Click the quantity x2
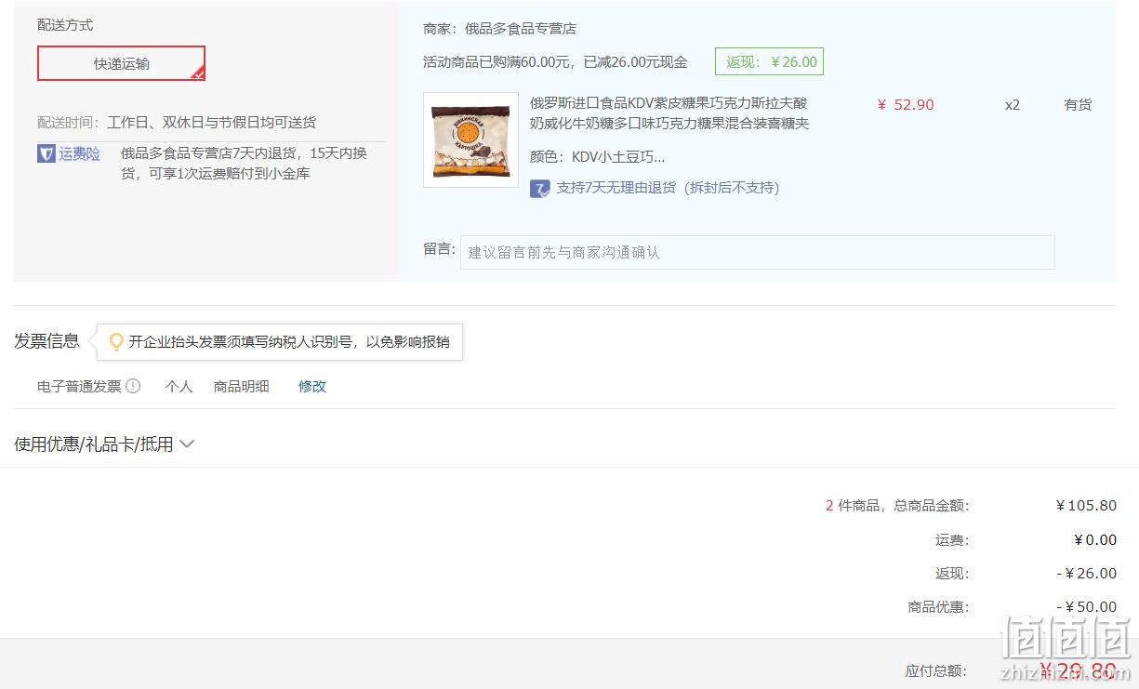 click(x=1013, y=105)
